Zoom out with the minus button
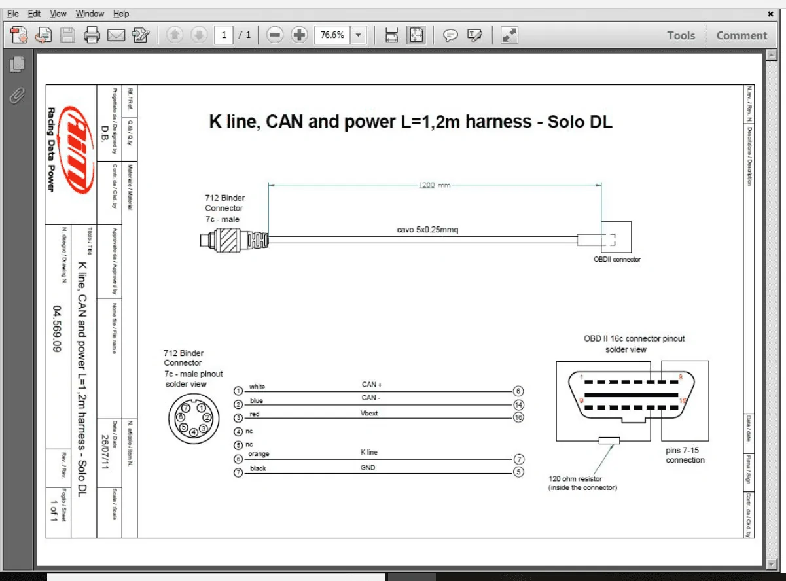The height and width of the screenshot is (581, 786). (x=275, y=35)
